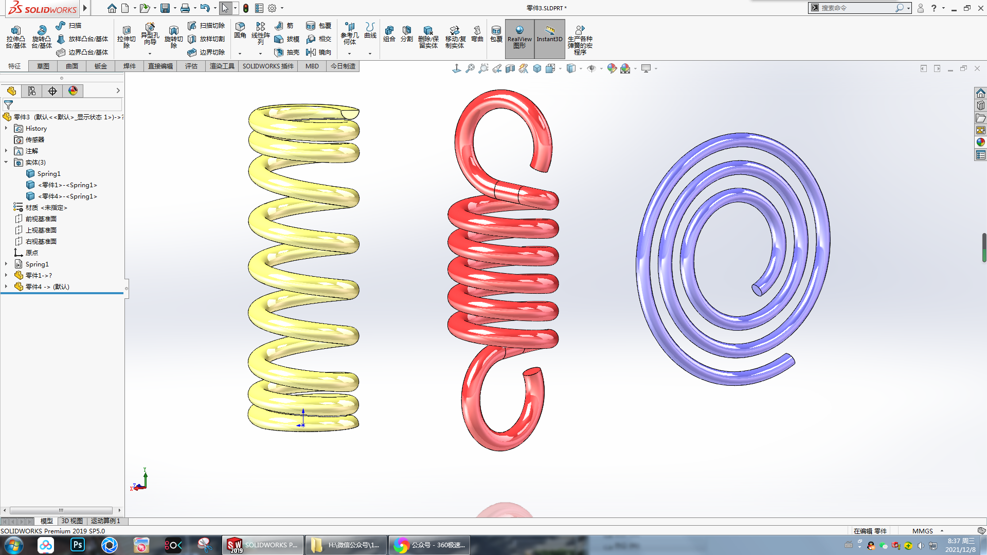Switch to the DisplayManager appearance tab
The width and height of the screenshot is (987, 555).
click(73, 91)
